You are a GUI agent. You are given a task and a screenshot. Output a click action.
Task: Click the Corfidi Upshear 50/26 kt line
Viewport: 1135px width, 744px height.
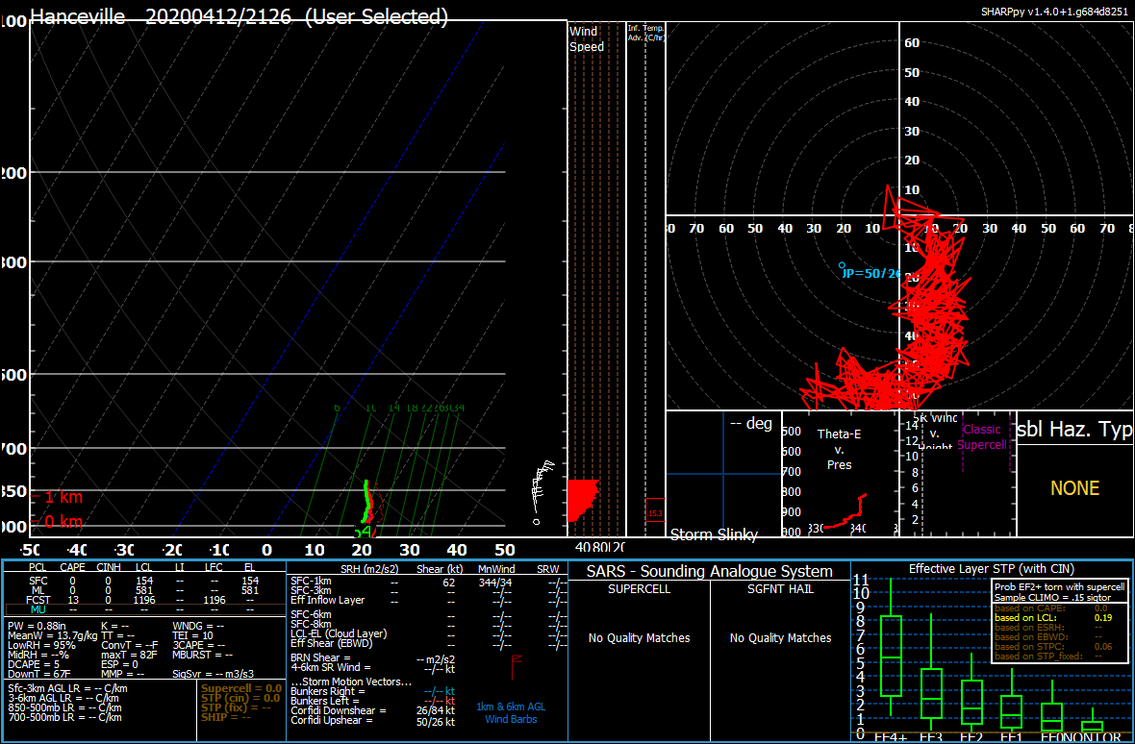[x=373, y=721]
